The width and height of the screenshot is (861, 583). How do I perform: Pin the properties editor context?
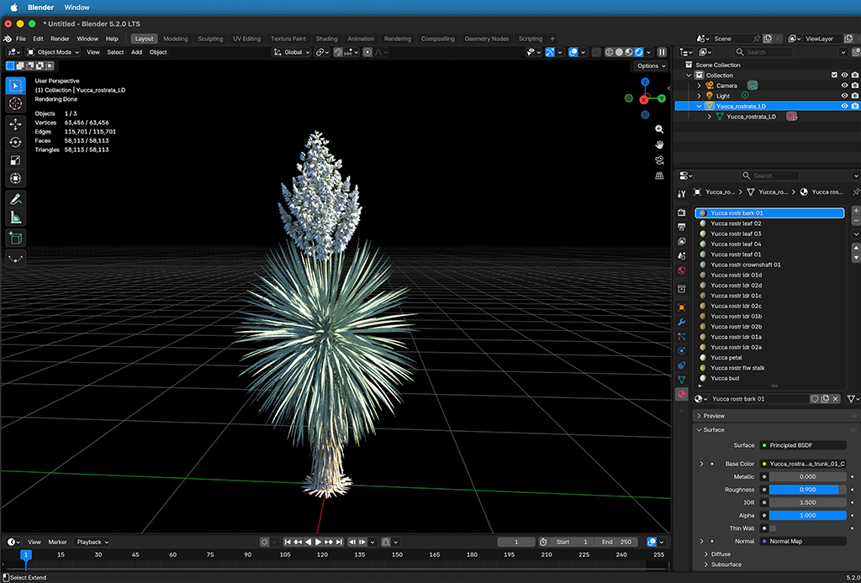[x=855, y=192]
